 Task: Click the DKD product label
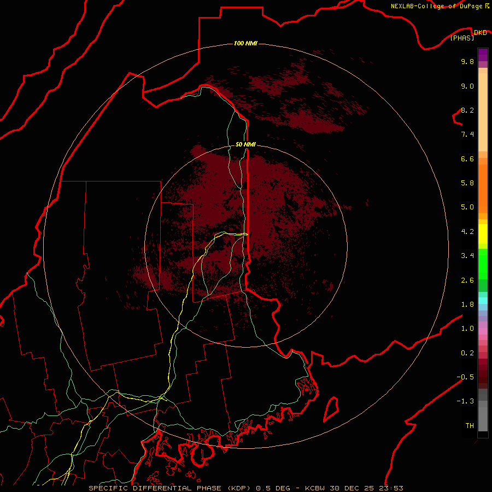pos(481,33)
